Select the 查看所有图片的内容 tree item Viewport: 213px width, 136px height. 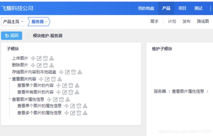(35, 92)
